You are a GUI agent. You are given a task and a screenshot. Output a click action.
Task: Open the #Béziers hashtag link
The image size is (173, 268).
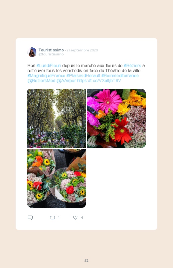132,66
